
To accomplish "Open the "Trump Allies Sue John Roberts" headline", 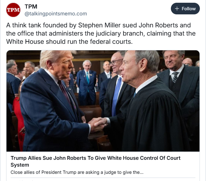I will (x=95, y=158).
